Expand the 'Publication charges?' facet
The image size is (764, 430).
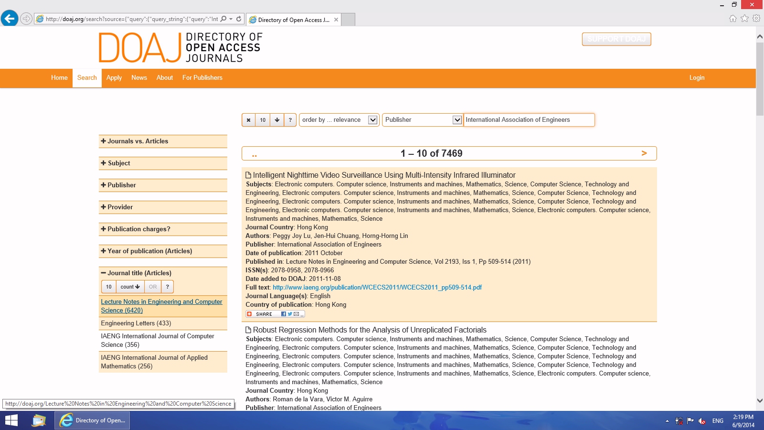163,229
